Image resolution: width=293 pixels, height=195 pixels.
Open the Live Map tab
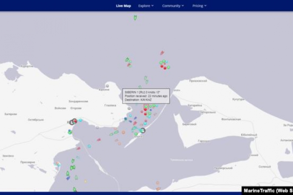pyautogui.click(x=123, y=6)
